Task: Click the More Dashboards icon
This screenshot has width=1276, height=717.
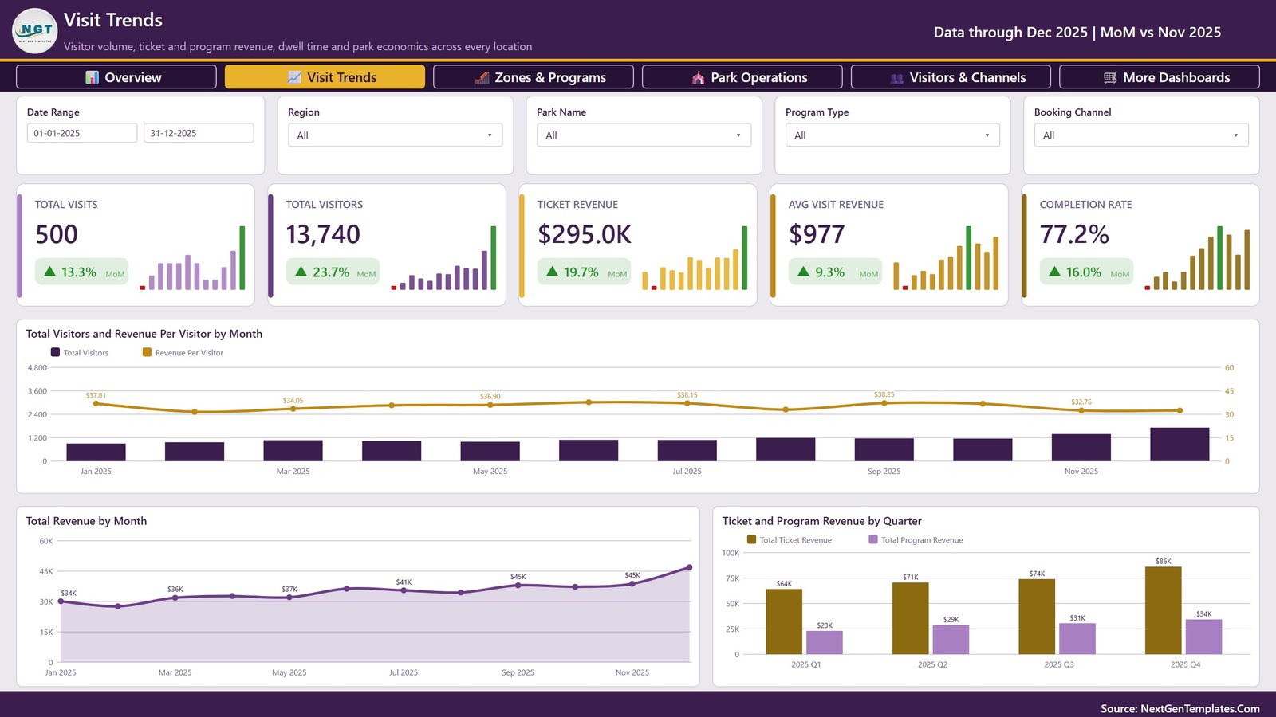Action: pyautogui.click(x=1110, y=77)
